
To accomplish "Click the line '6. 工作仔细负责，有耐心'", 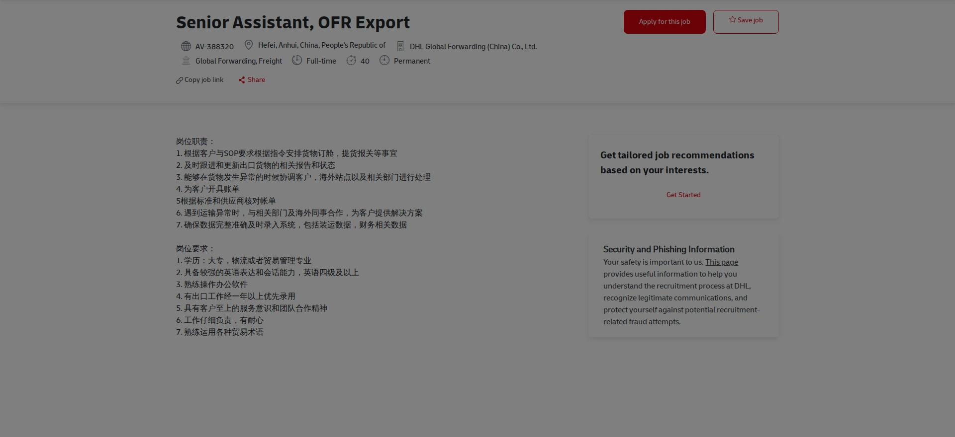I will pyautogui.click(x=220, y=320).
